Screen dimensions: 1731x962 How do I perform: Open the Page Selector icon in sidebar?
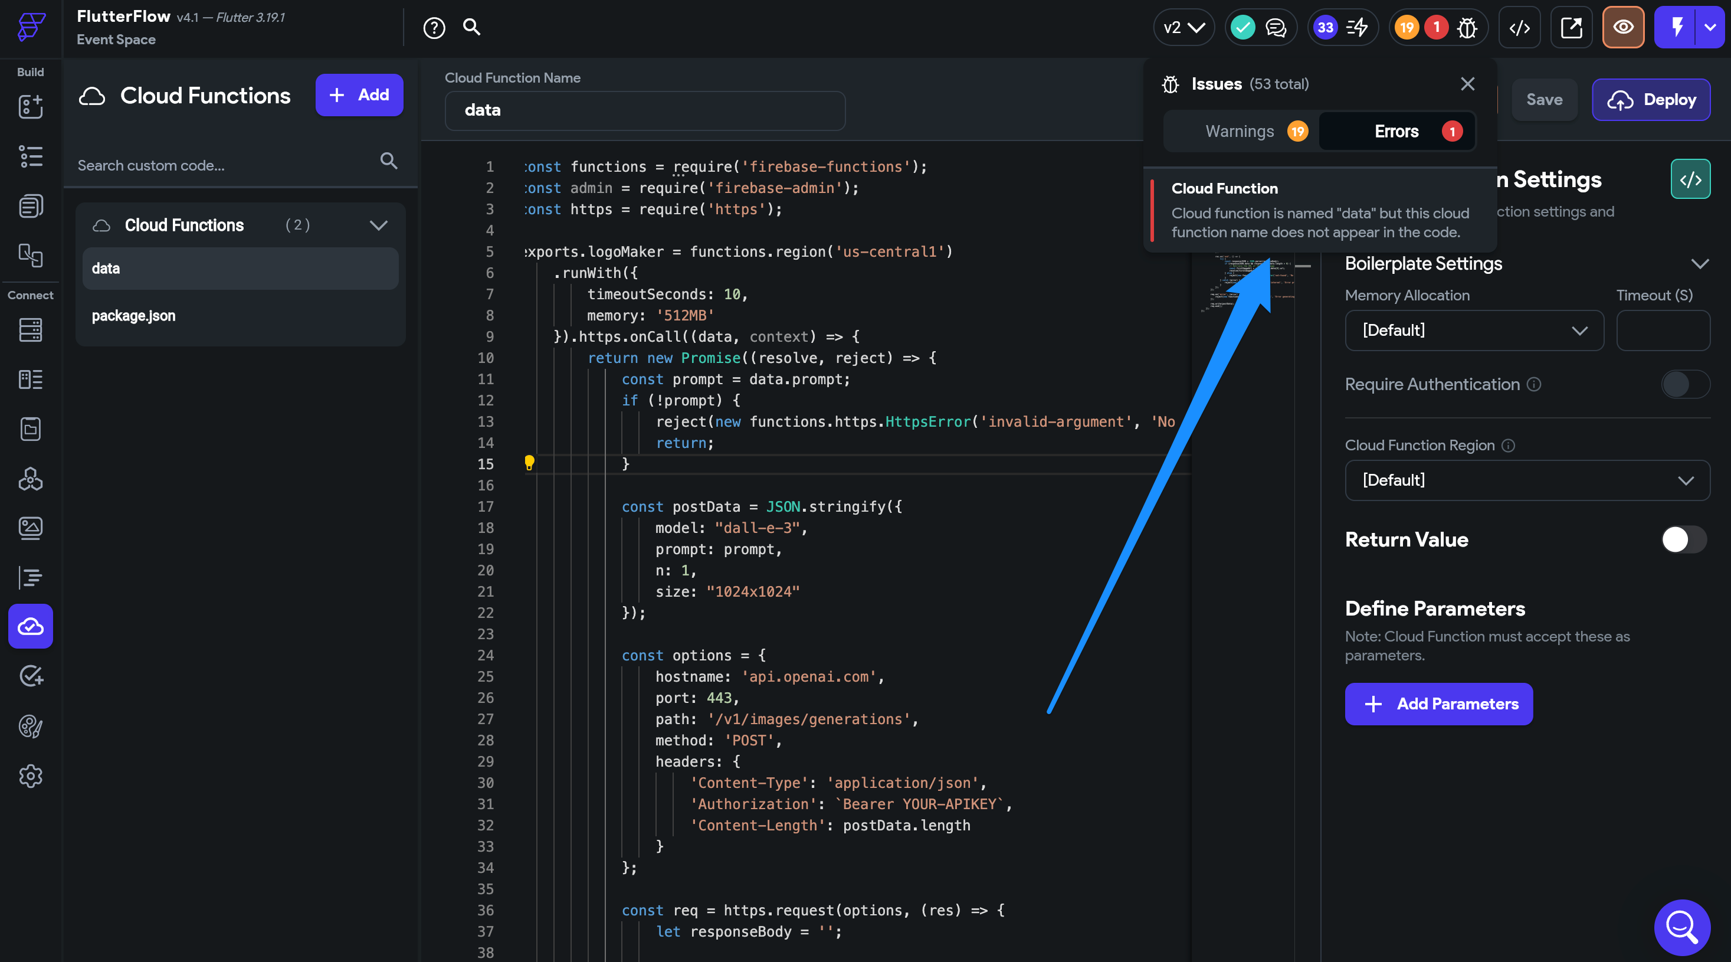pos(30,256)
